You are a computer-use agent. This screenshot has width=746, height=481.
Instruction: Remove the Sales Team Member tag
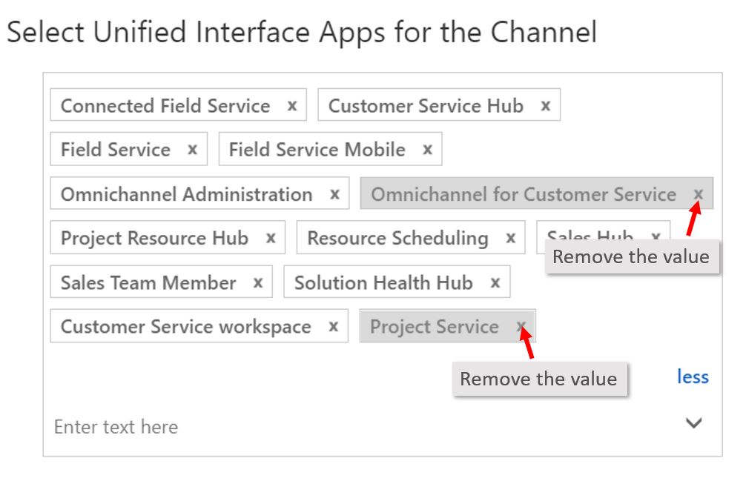(x=258, y=283)
